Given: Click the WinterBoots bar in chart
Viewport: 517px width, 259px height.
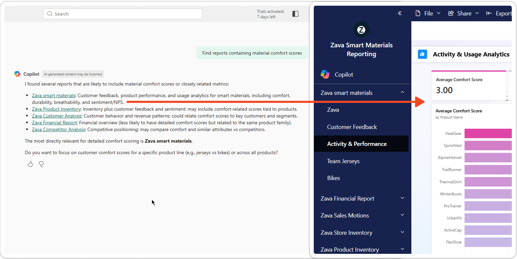Looking at the screenshot, I should (488, 194).
